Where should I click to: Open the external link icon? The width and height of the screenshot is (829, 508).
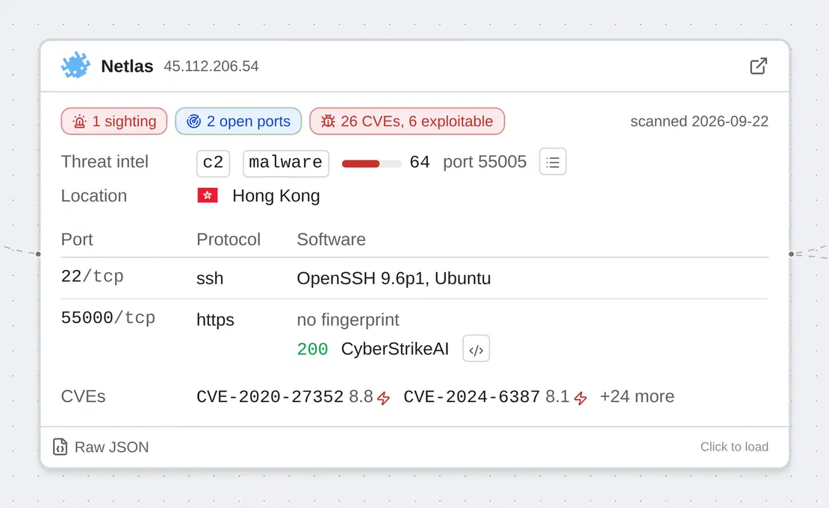click(x=758, y=66)
